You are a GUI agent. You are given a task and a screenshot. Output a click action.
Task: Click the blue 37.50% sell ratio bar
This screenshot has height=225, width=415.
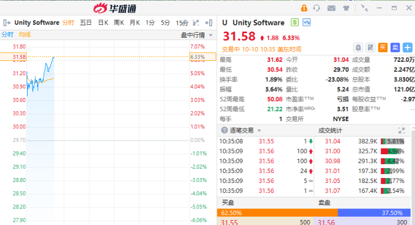coord(374,213)
